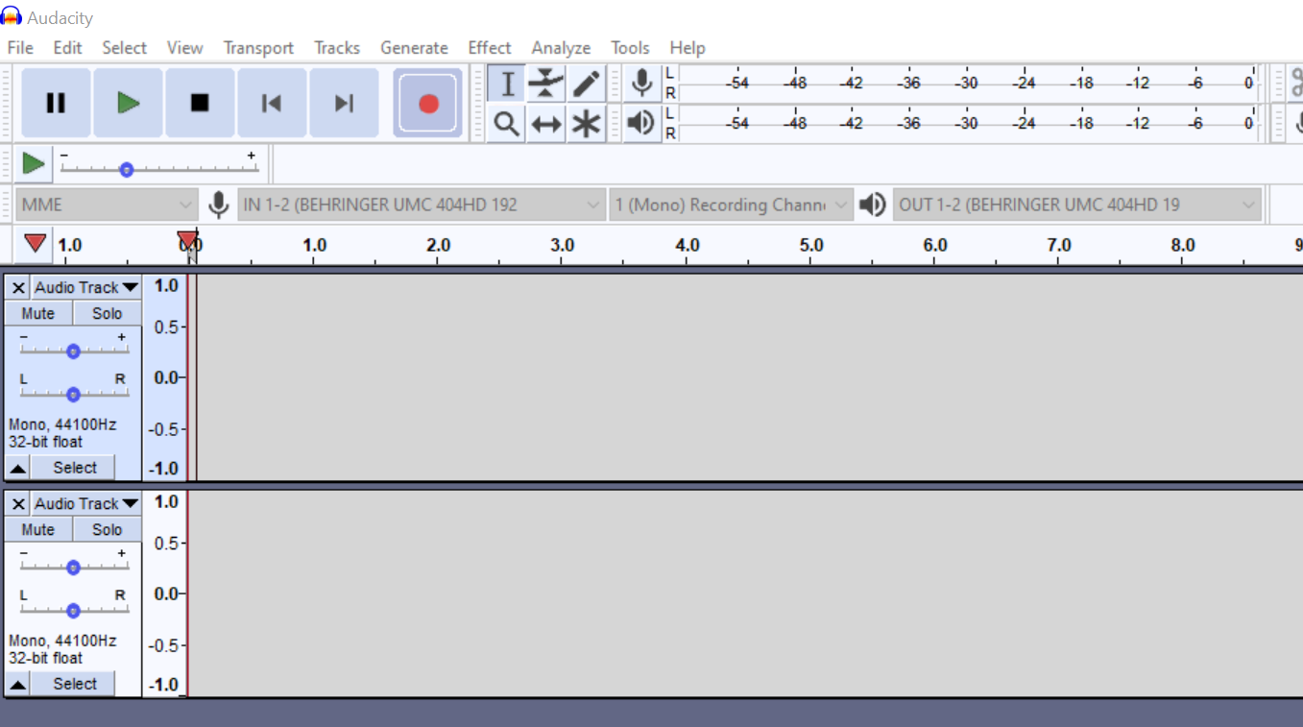
Task: Click the first track's pan slider handle
Action: pyautogui.click(x=73, y=395)
